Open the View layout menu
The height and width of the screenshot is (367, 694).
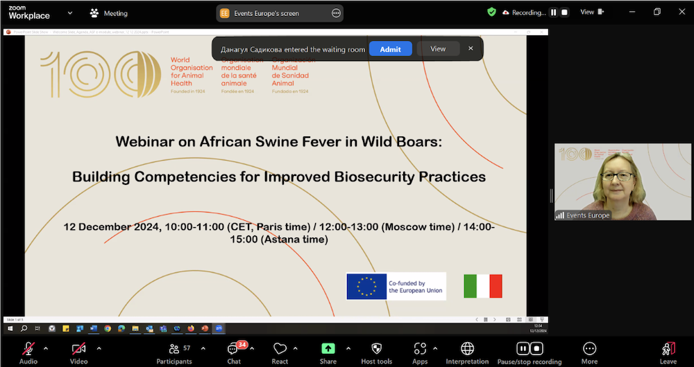(591, 12)
